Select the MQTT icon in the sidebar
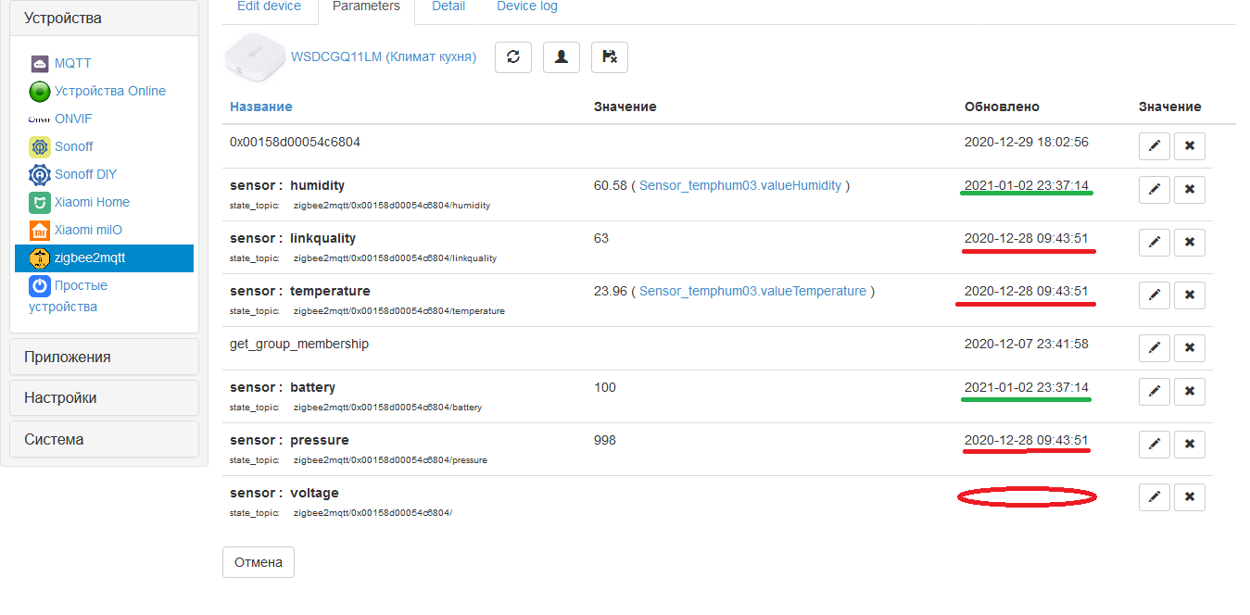 (x=40, y=63)
